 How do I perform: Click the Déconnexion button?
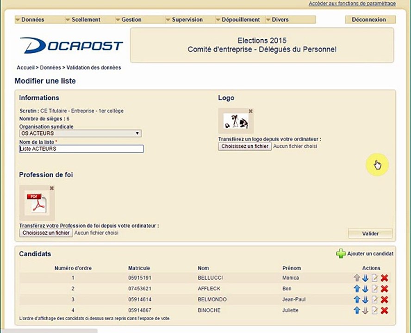[370, 19]
